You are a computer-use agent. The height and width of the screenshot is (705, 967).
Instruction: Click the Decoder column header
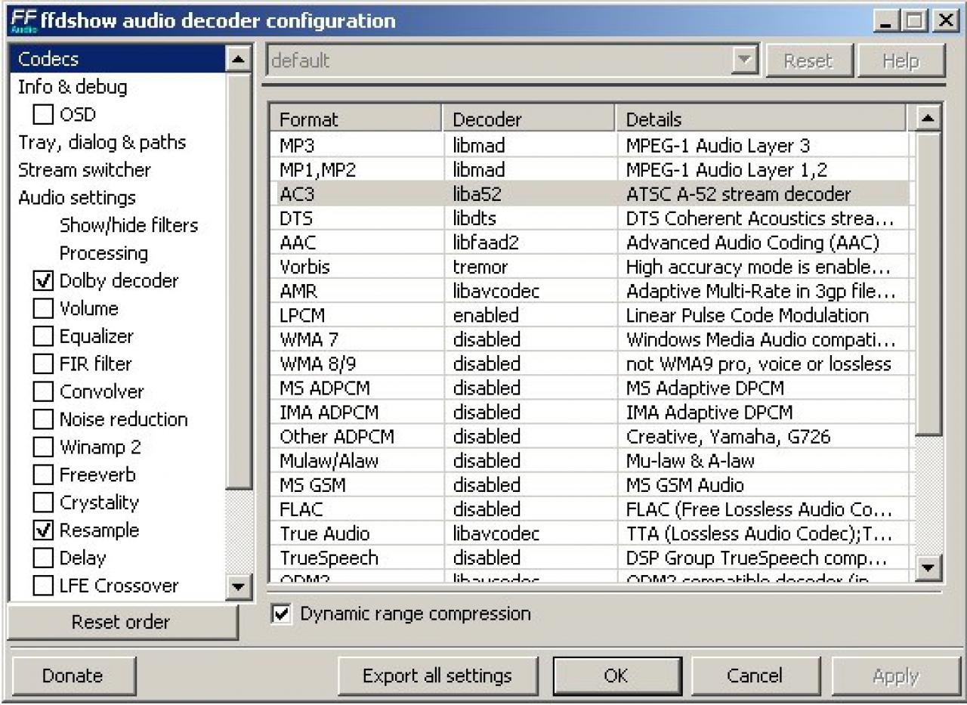point(529,119)
